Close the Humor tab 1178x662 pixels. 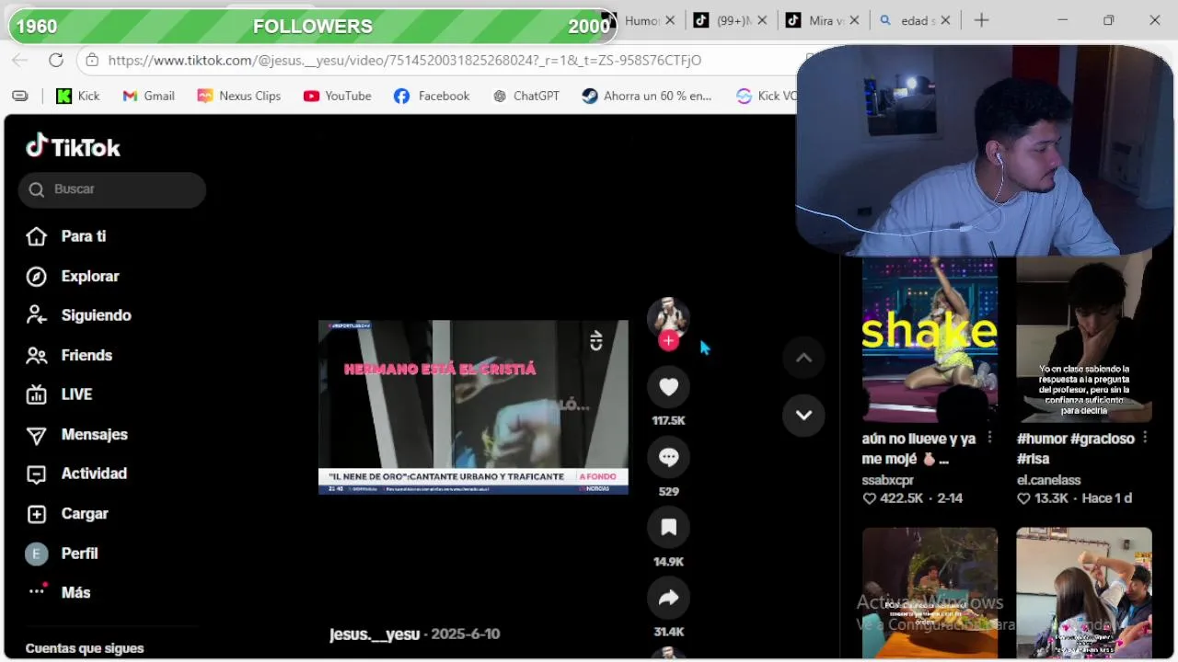coord(670,20)
